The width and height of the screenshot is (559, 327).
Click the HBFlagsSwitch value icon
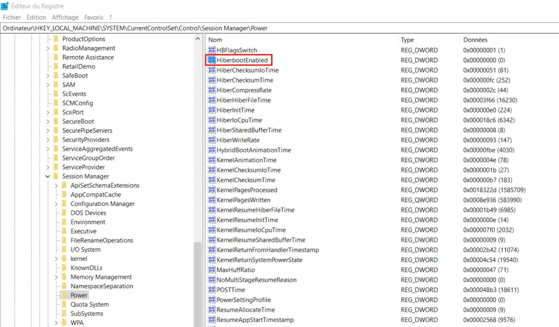point(212,50)
